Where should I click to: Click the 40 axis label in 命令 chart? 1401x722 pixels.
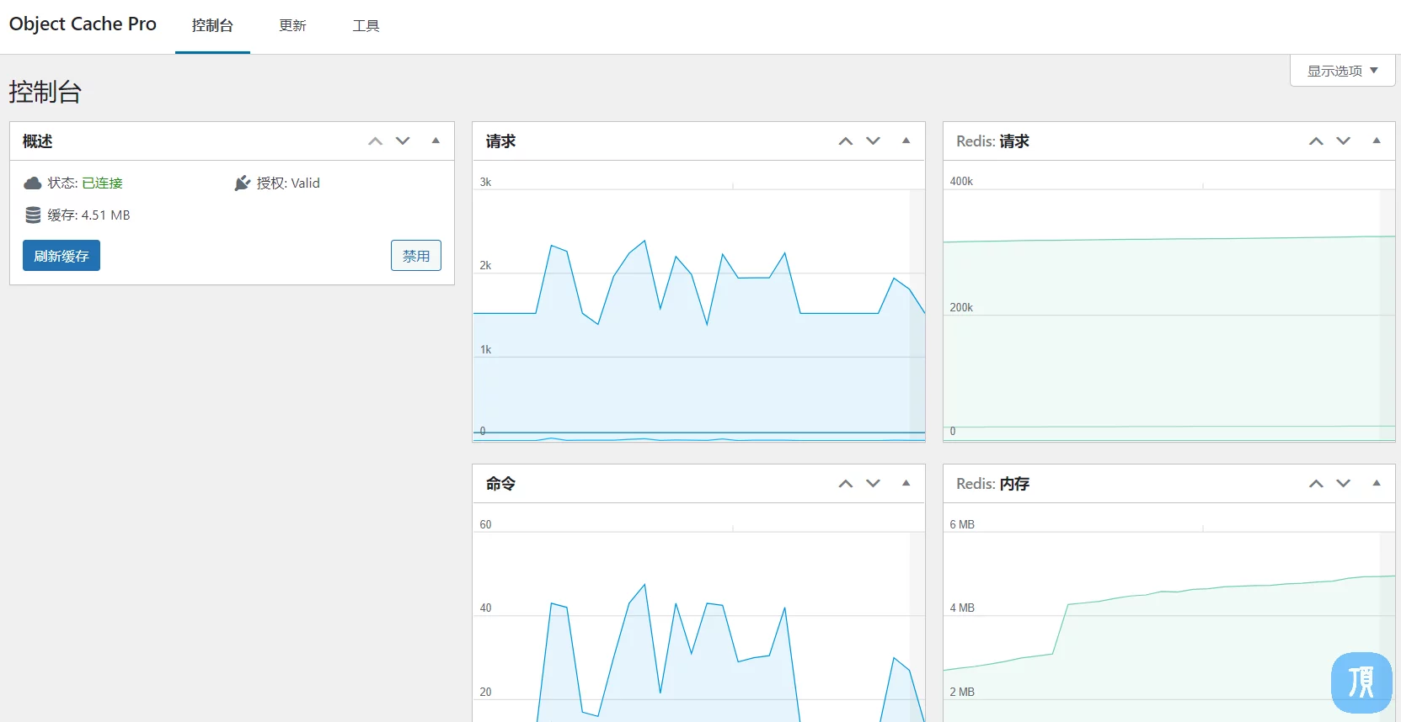[485, 608]
